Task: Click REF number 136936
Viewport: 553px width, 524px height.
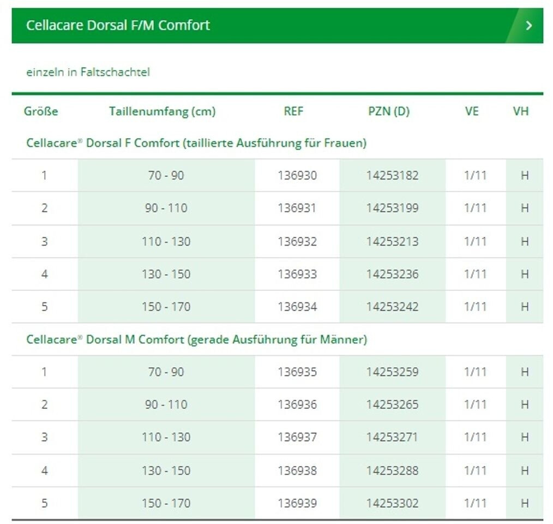Action: (297, 405)
